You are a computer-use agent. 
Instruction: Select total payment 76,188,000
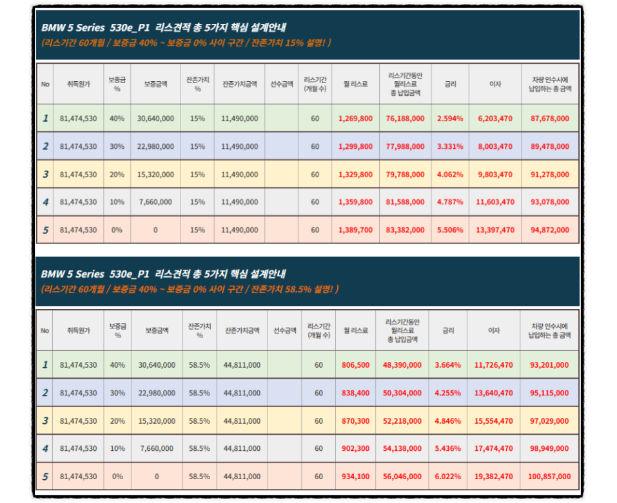click(405, 119)
